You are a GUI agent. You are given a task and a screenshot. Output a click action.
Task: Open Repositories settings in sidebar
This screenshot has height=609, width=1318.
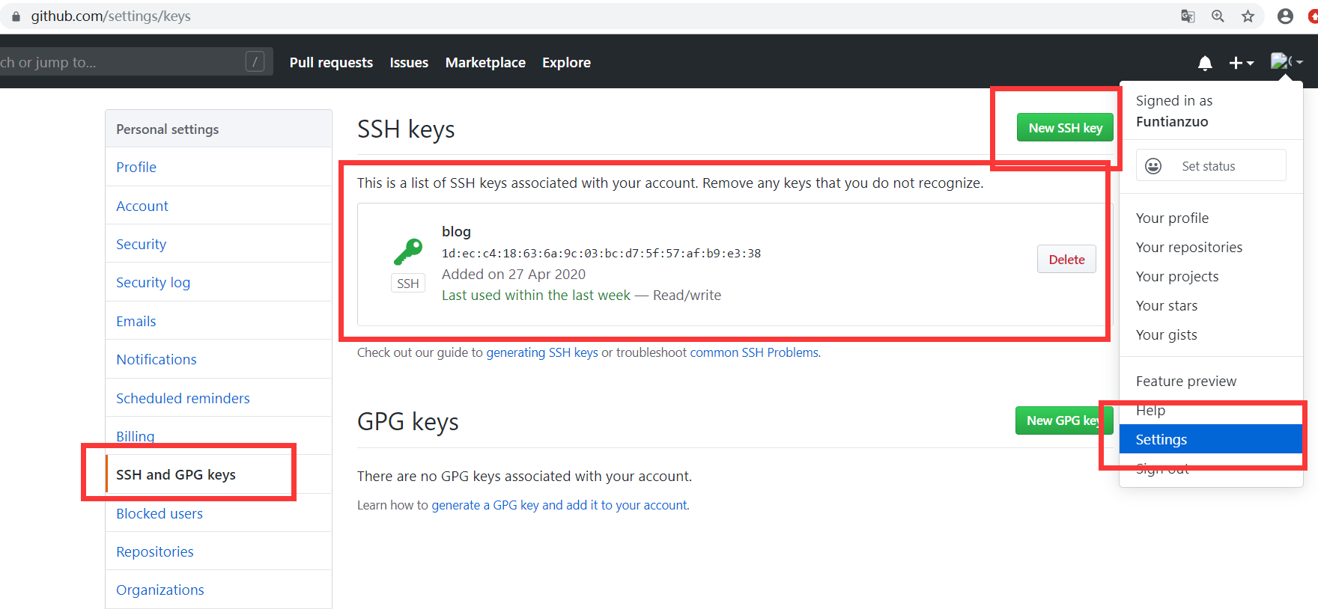[155, 551]
